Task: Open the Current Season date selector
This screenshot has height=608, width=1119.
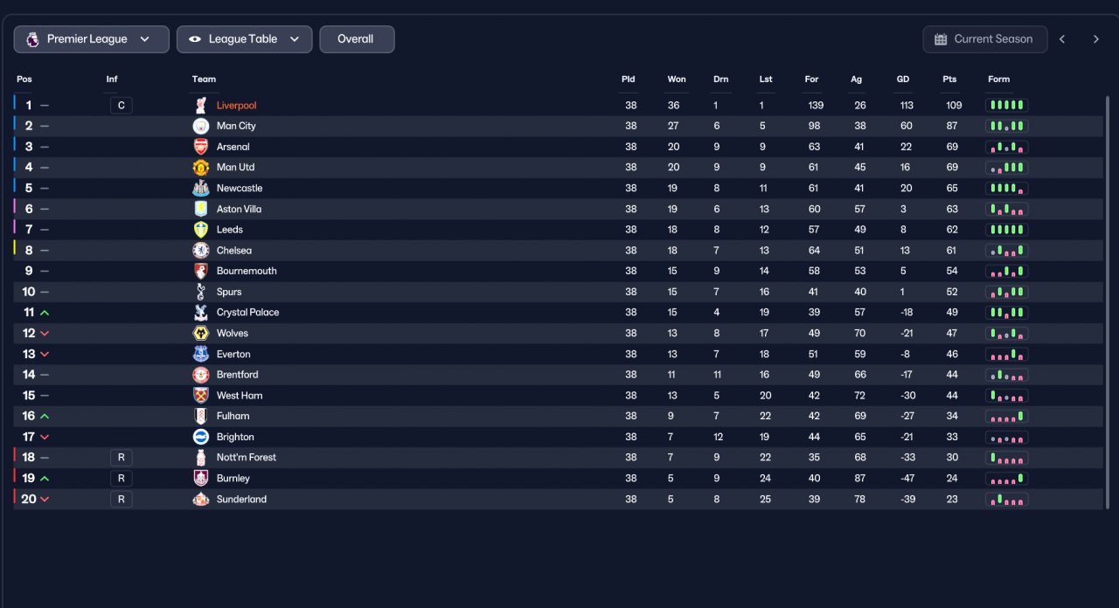Action: click(984, 39)
